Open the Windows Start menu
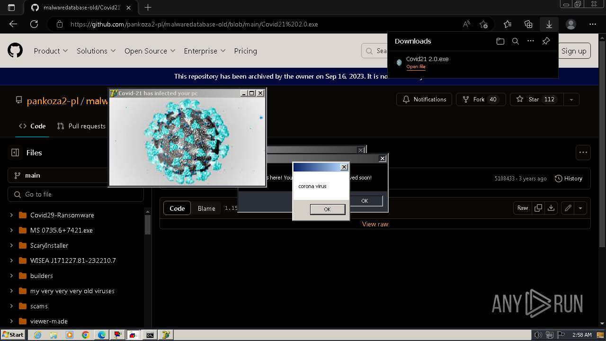 click(13, 335)
